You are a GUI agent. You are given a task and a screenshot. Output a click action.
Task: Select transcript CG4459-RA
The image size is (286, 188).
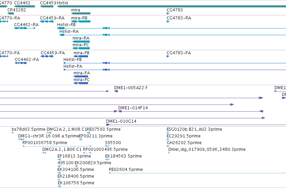47,21
